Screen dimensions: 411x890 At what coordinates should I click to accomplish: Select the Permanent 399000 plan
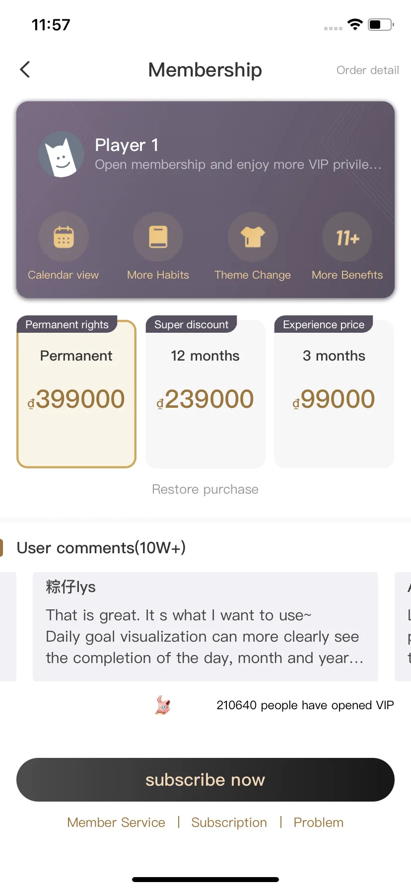pyautogui.click(x=76, y=392)
